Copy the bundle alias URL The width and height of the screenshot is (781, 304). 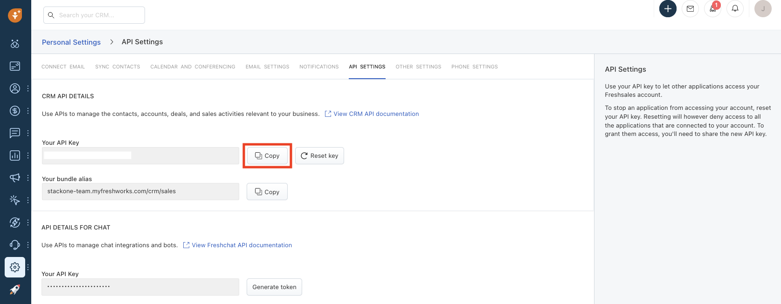click(x=267, y=192)
